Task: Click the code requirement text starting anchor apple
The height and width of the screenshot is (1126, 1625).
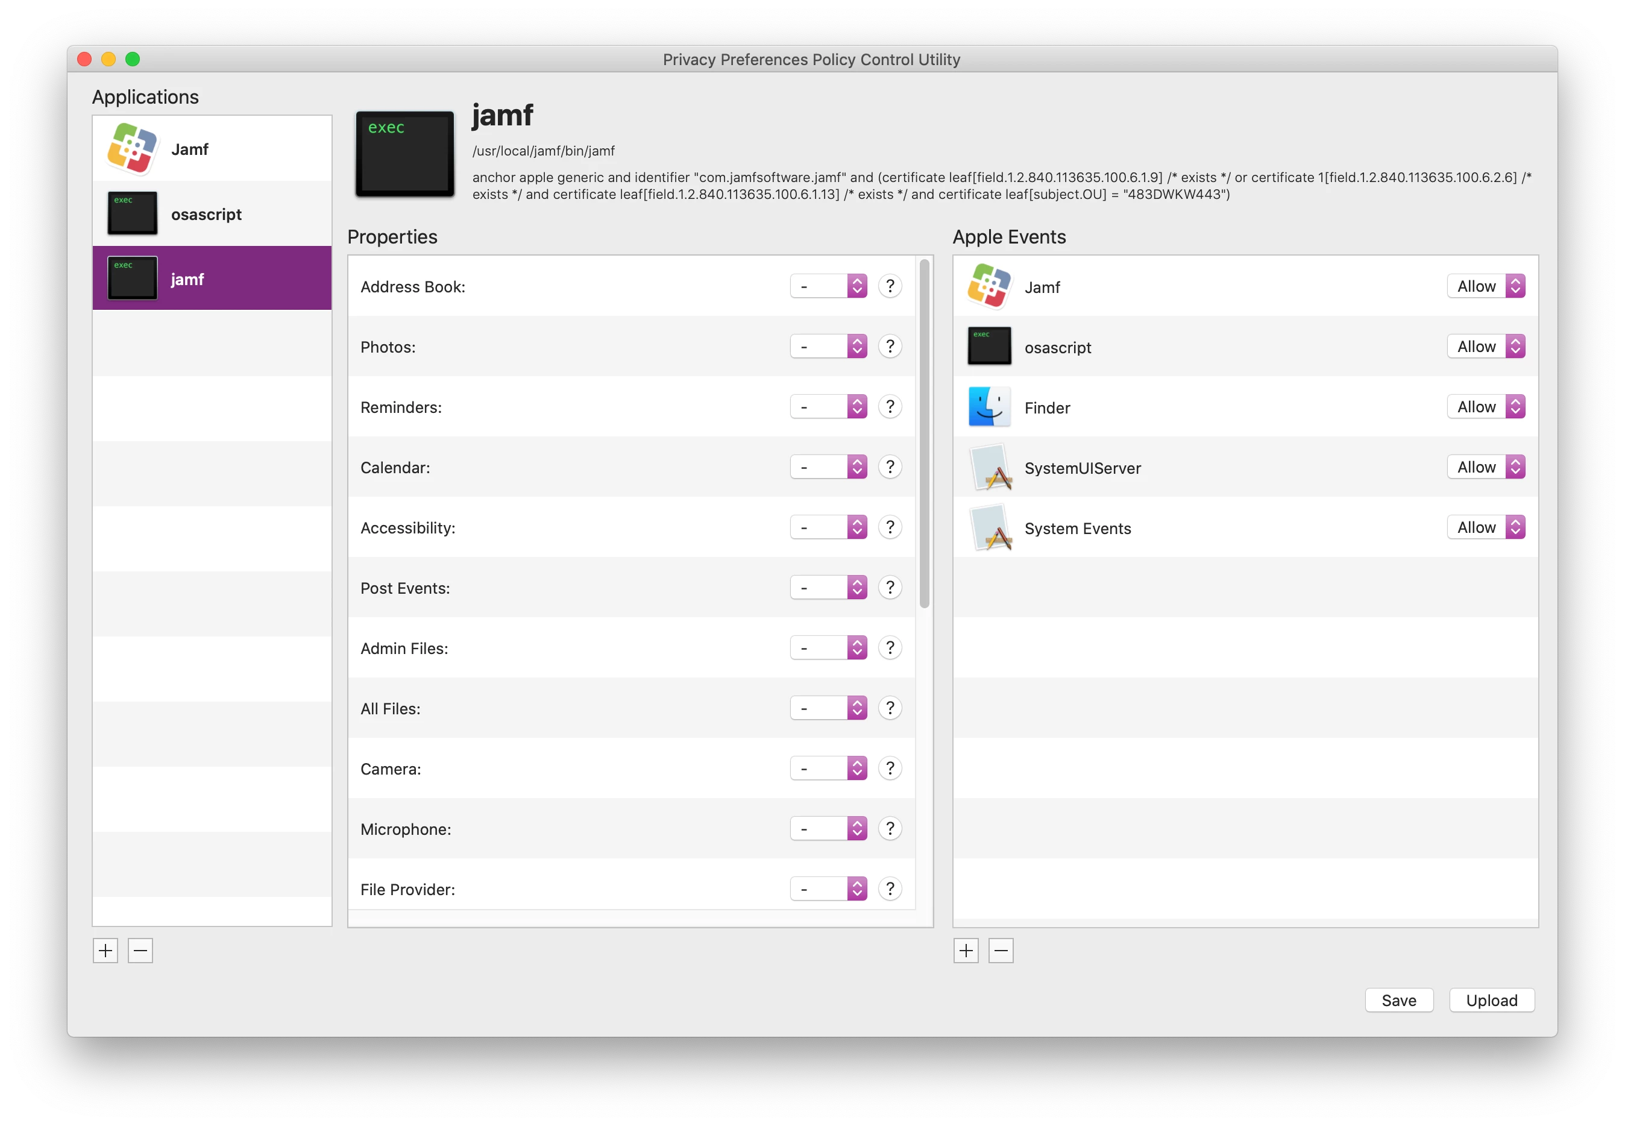Action: coord(1002,186)
